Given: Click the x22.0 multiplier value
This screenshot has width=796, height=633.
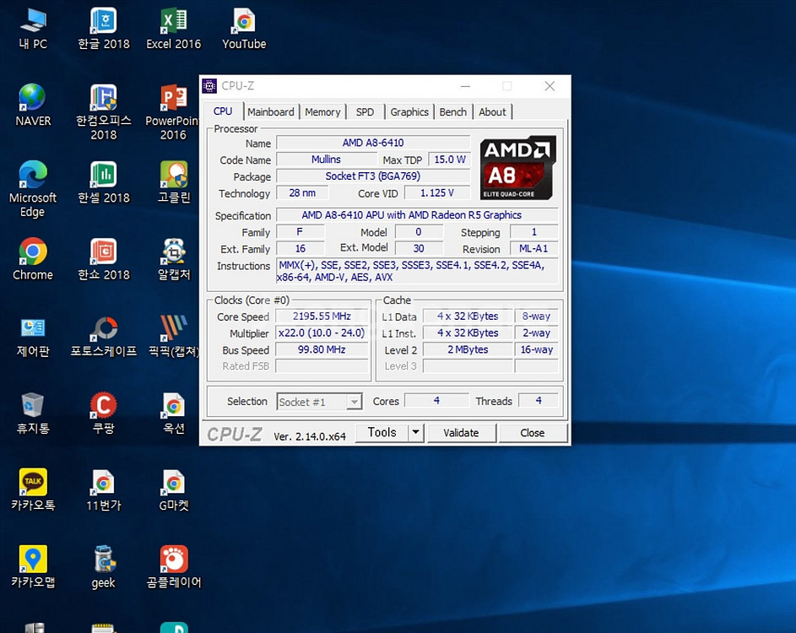Looking at the screenshot, I should click(x=322, y=333).
